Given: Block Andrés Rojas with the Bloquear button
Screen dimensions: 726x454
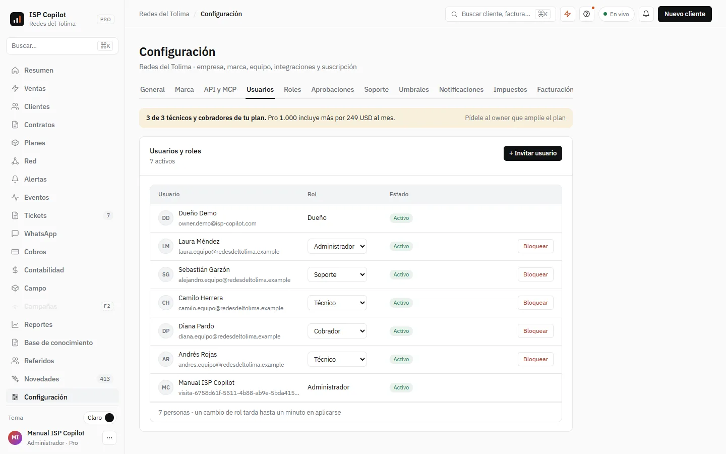Looking at the screenshot, I should [x=535, y=359].
